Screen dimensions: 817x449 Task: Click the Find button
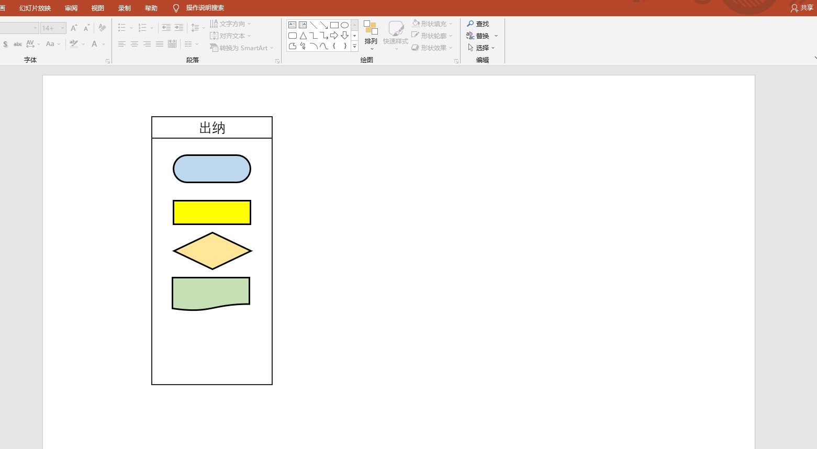478,24
